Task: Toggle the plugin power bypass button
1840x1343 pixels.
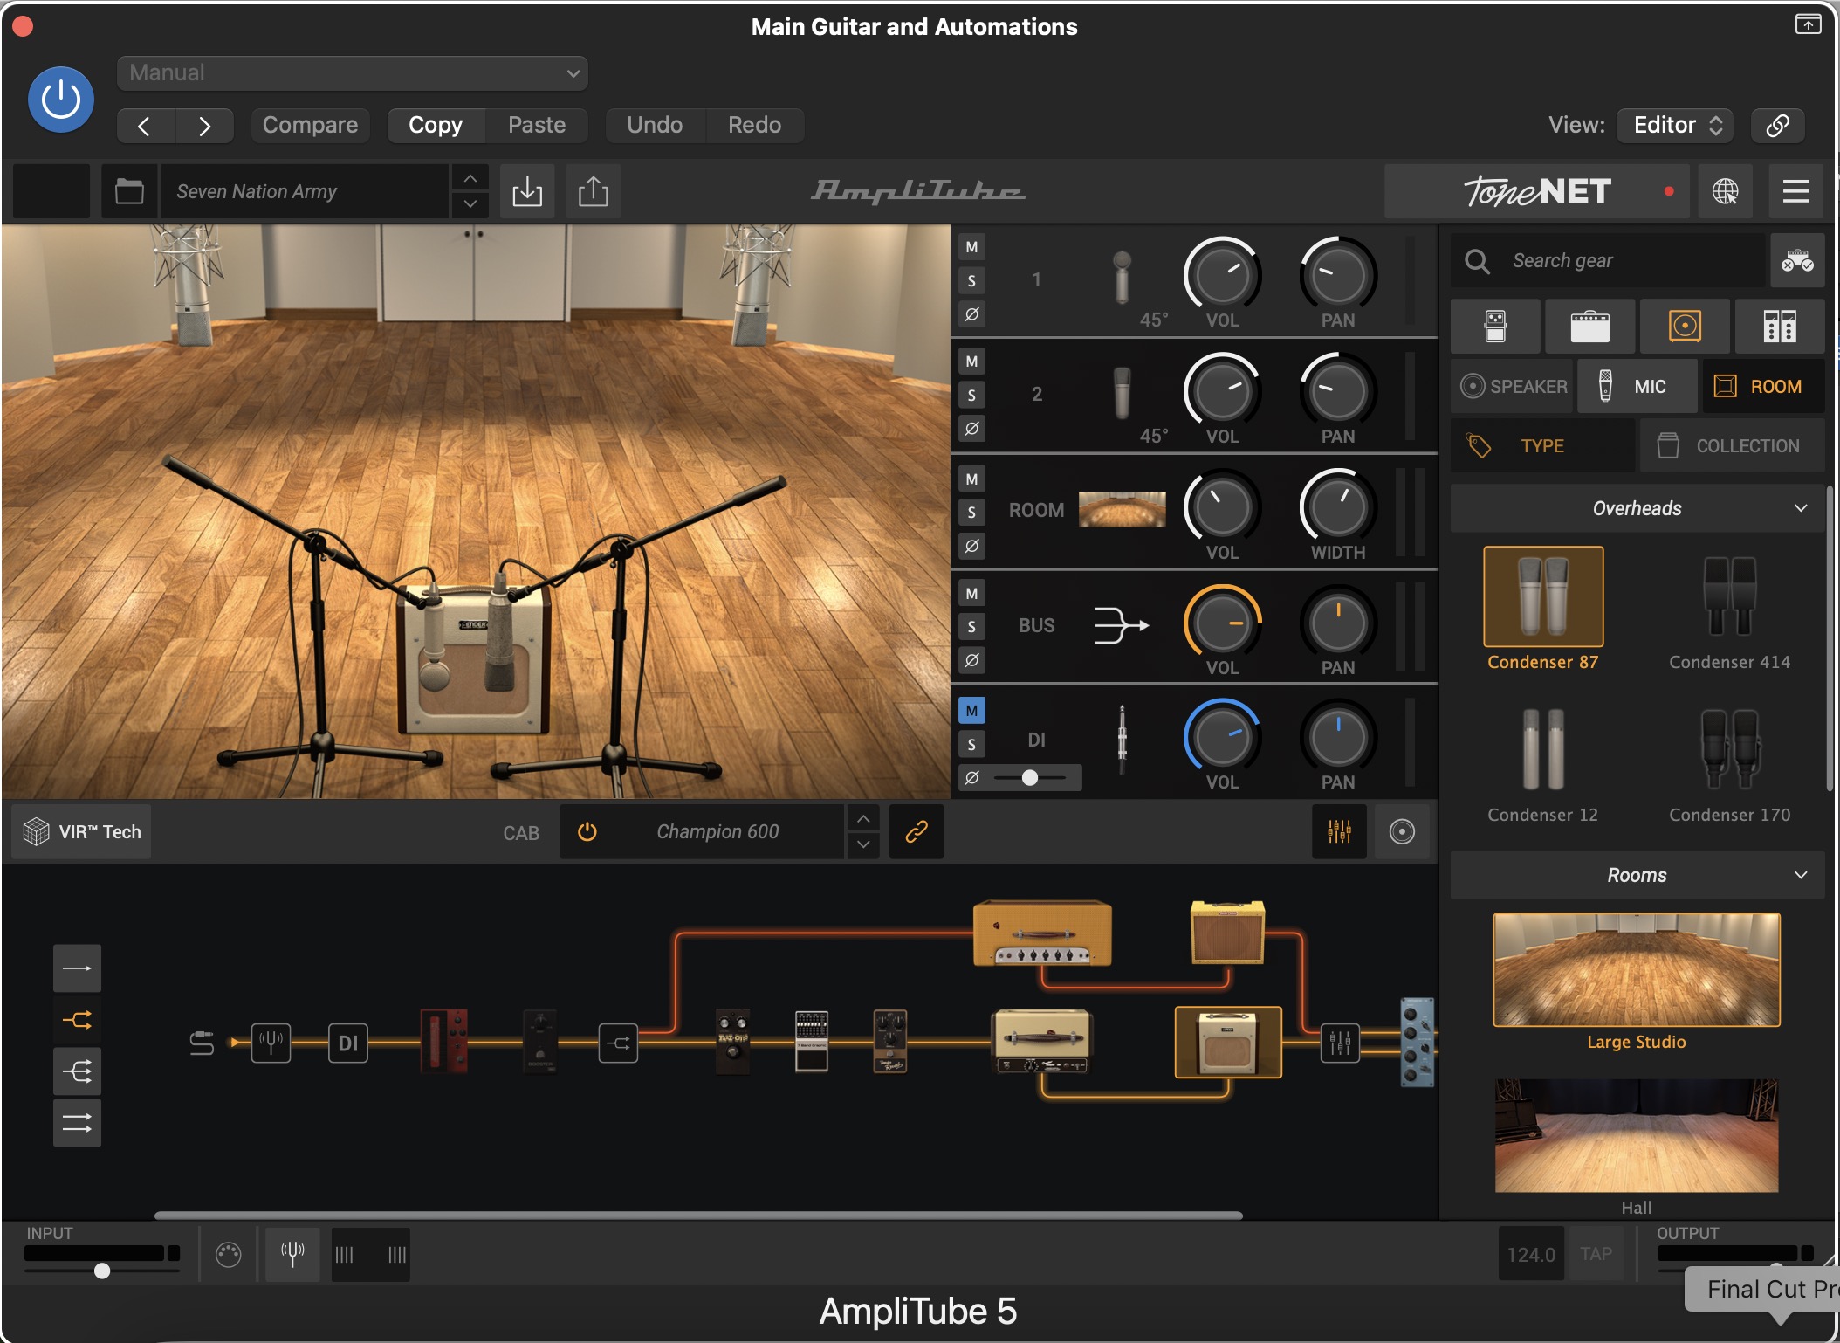Action: [61, 100]
